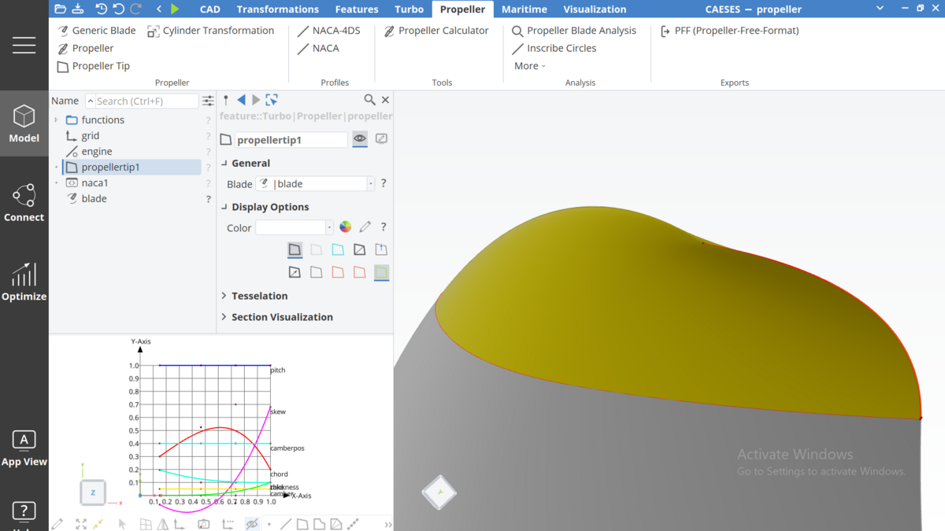This screenshot has width=945, height=531.
Task: Click the camera snapshot icon in bottom toolbar
Action: (203, 524)
